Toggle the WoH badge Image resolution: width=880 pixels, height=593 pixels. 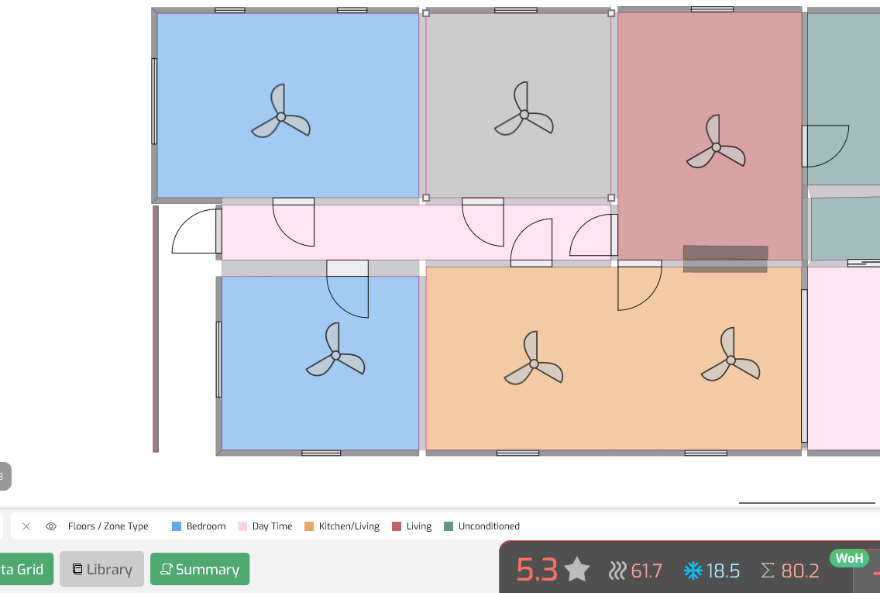click(x=849, y=558)
